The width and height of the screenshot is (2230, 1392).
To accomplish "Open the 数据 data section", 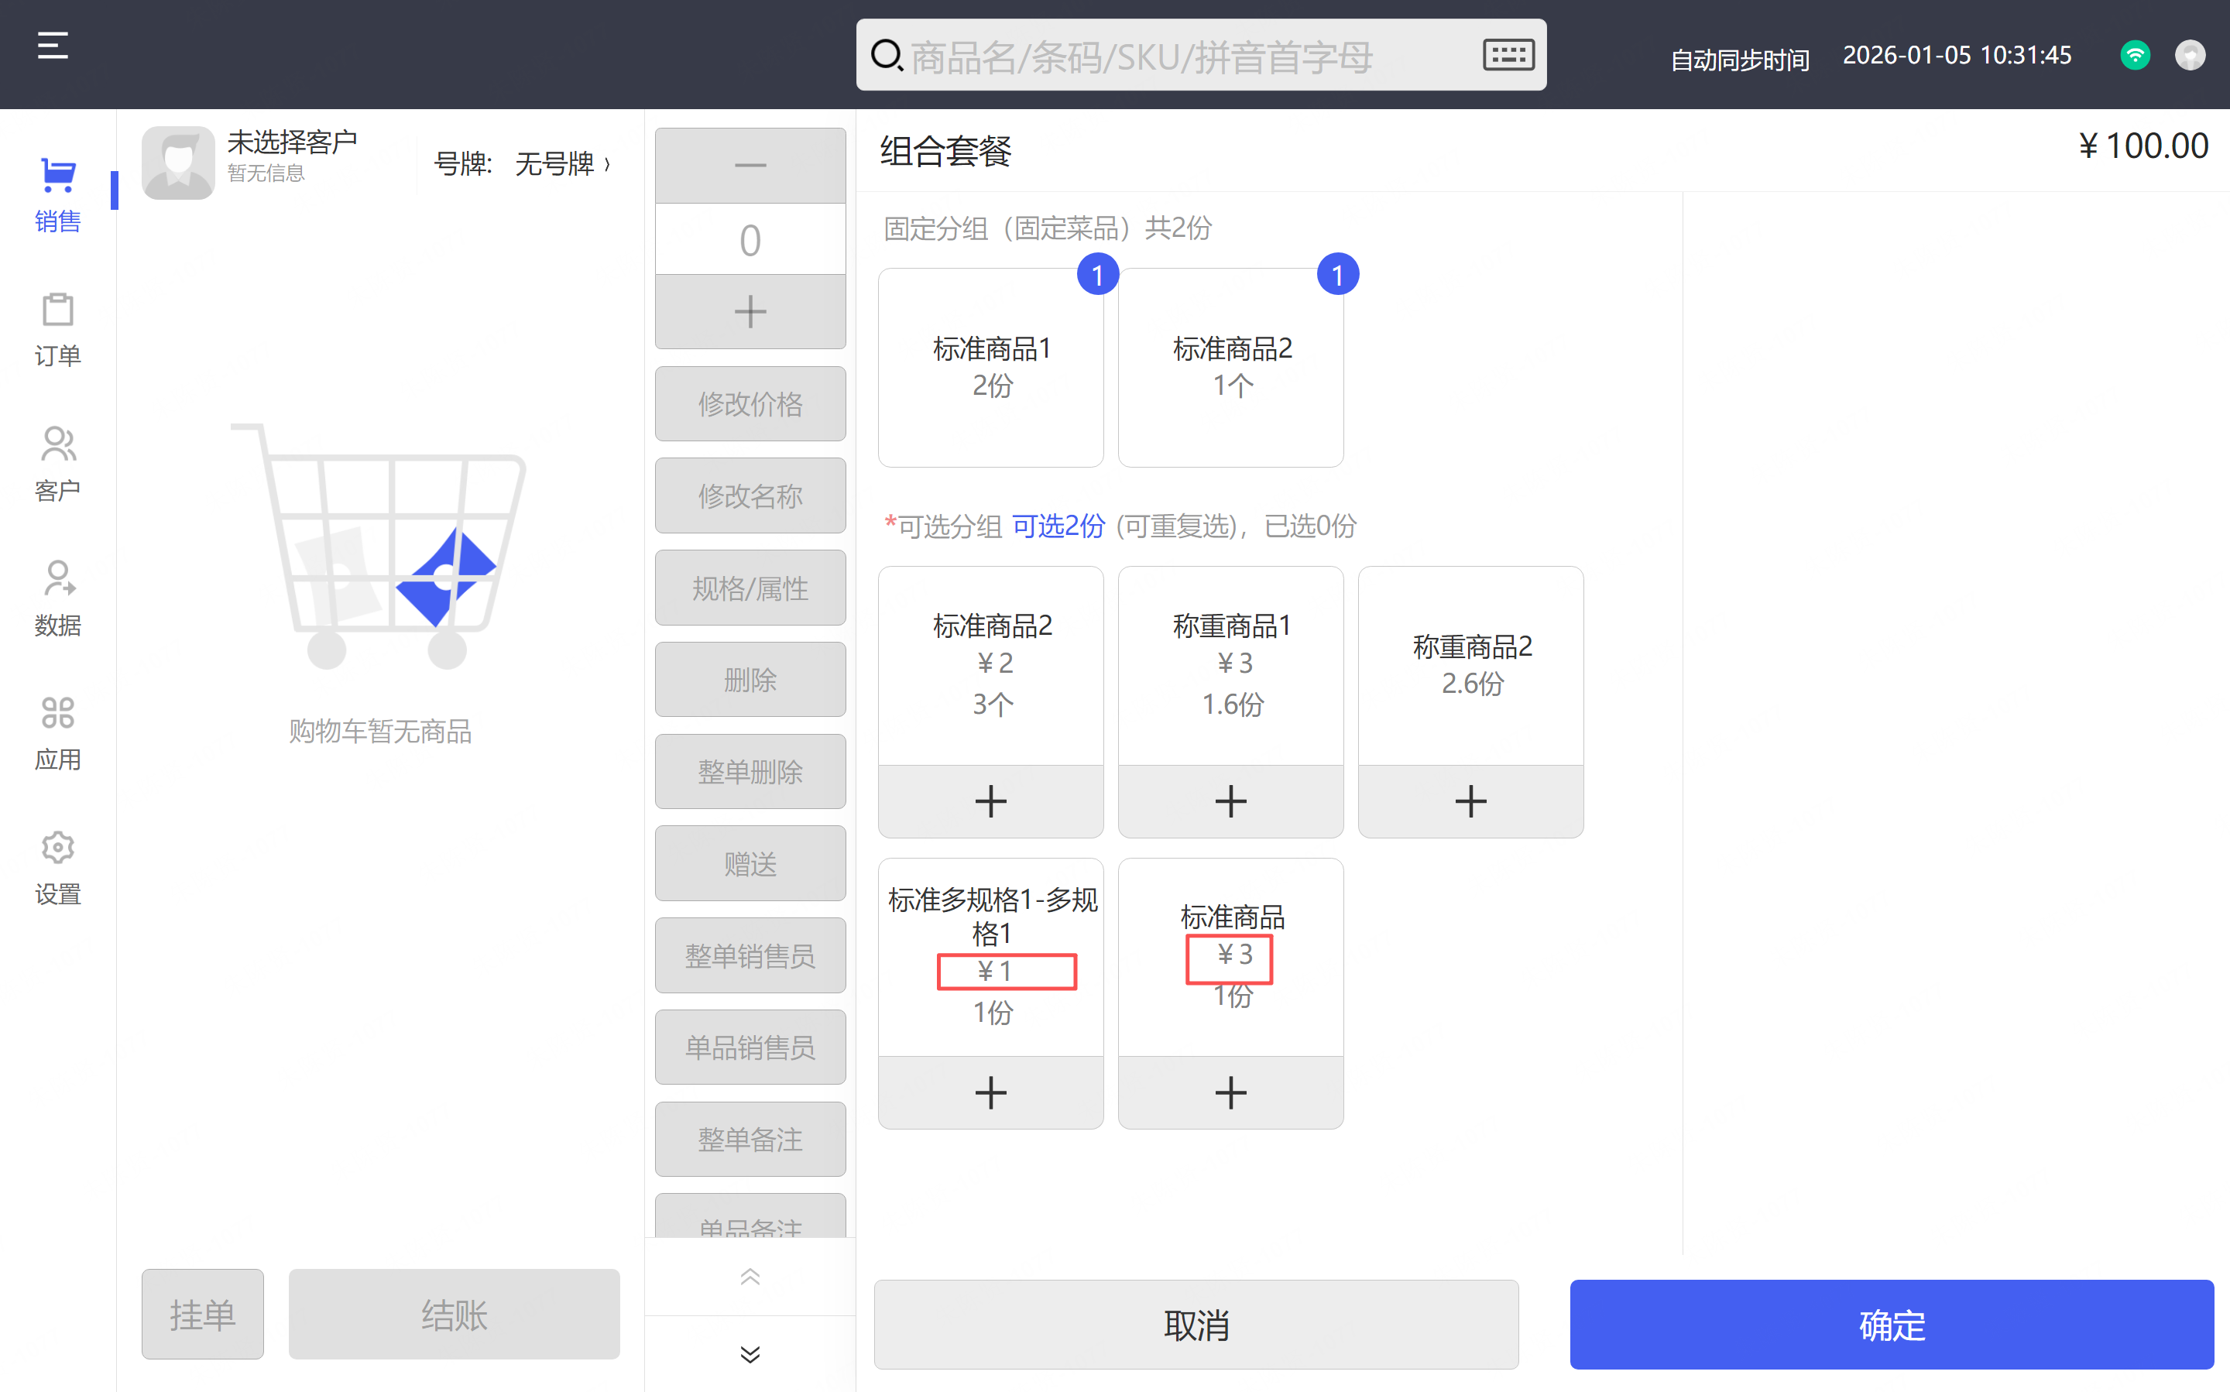I will (57, 598).
